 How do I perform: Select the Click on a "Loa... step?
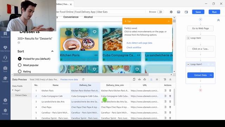click(200, 49)
